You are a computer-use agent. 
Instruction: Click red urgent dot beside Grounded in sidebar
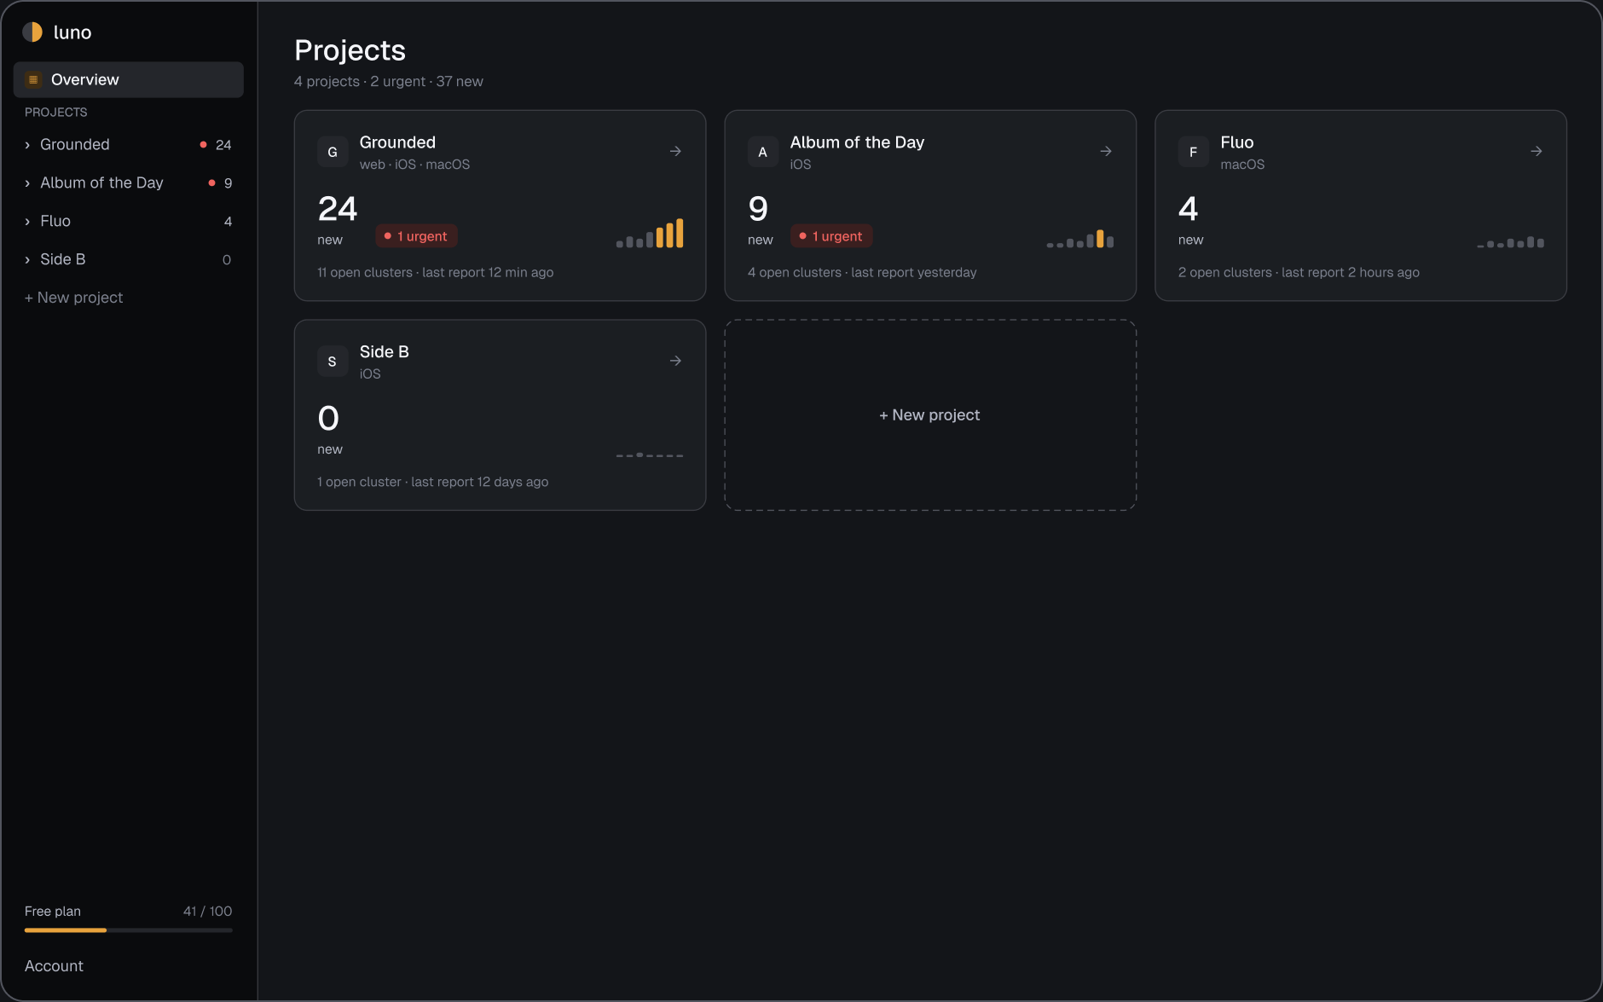(203, 144)
